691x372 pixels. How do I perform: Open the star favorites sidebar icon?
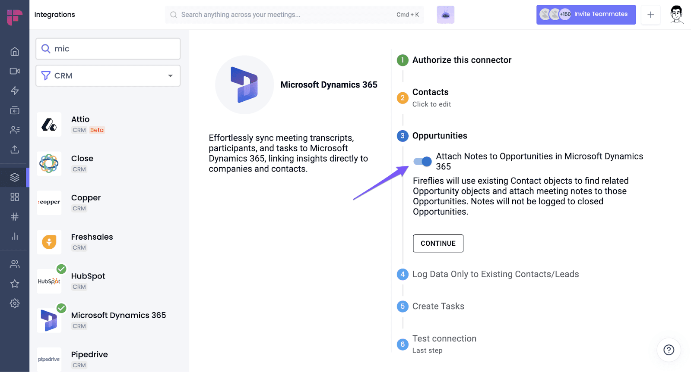tap(15, 284)
